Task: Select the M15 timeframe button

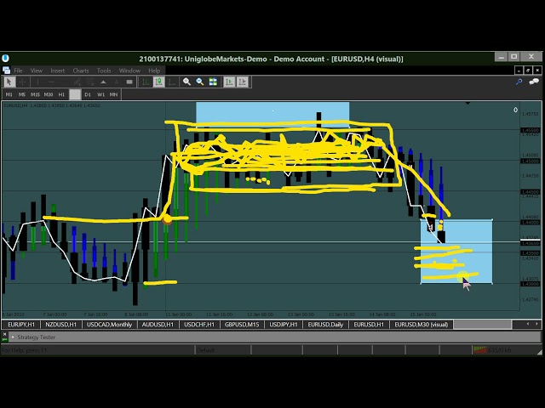Action: click(34, 94)
